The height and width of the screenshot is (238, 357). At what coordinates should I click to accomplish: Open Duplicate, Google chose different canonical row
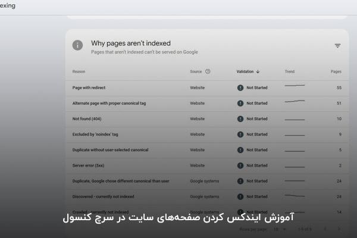[207, 181]
